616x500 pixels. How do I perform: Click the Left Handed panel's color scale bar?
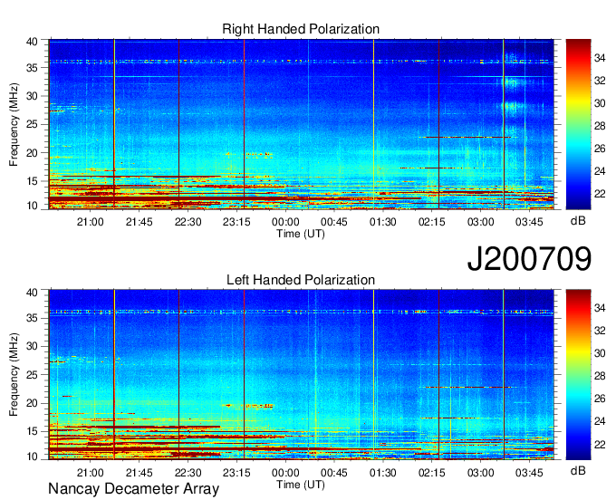click(x=578, y=375)
